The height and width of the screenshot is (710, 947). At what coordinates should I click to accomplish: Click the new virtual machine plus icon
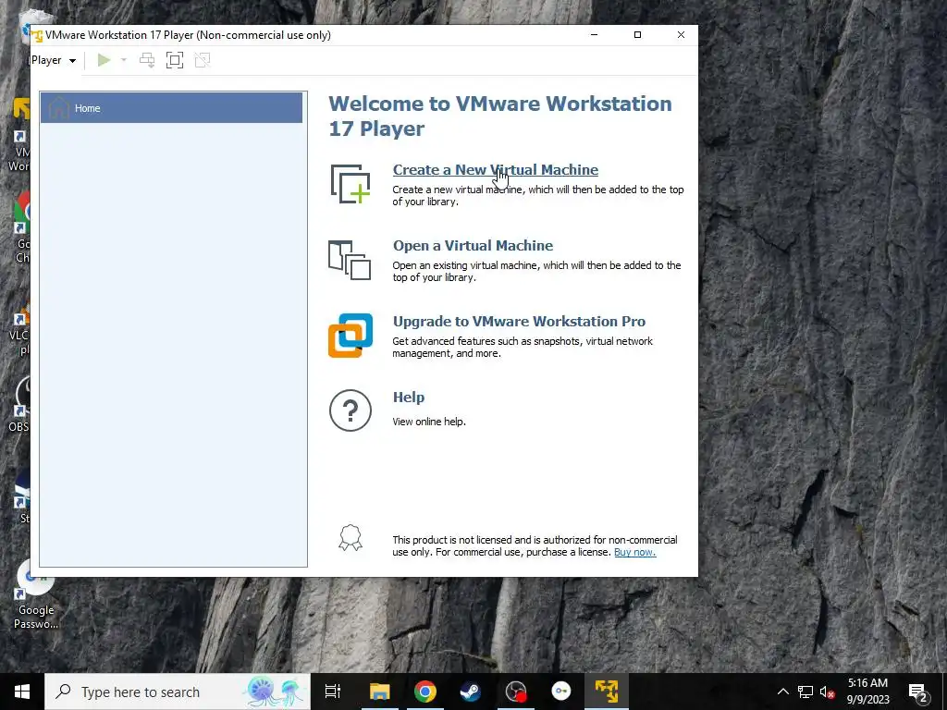(351, 184)
